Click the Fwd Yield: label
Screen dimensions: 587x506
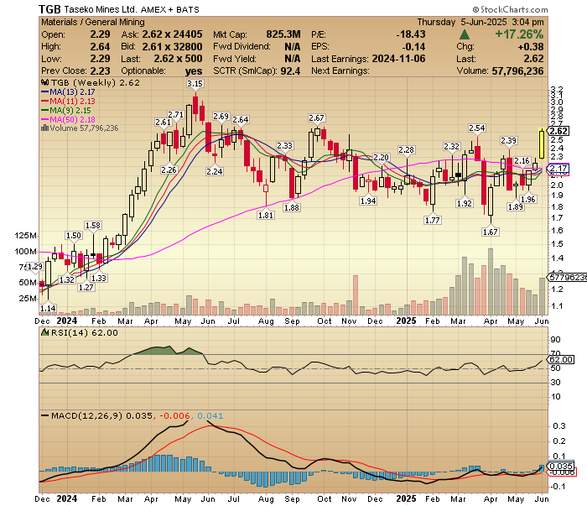click(235, 59)
